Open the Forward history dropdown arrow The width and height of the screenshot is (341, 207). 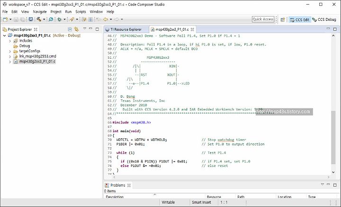122,19
